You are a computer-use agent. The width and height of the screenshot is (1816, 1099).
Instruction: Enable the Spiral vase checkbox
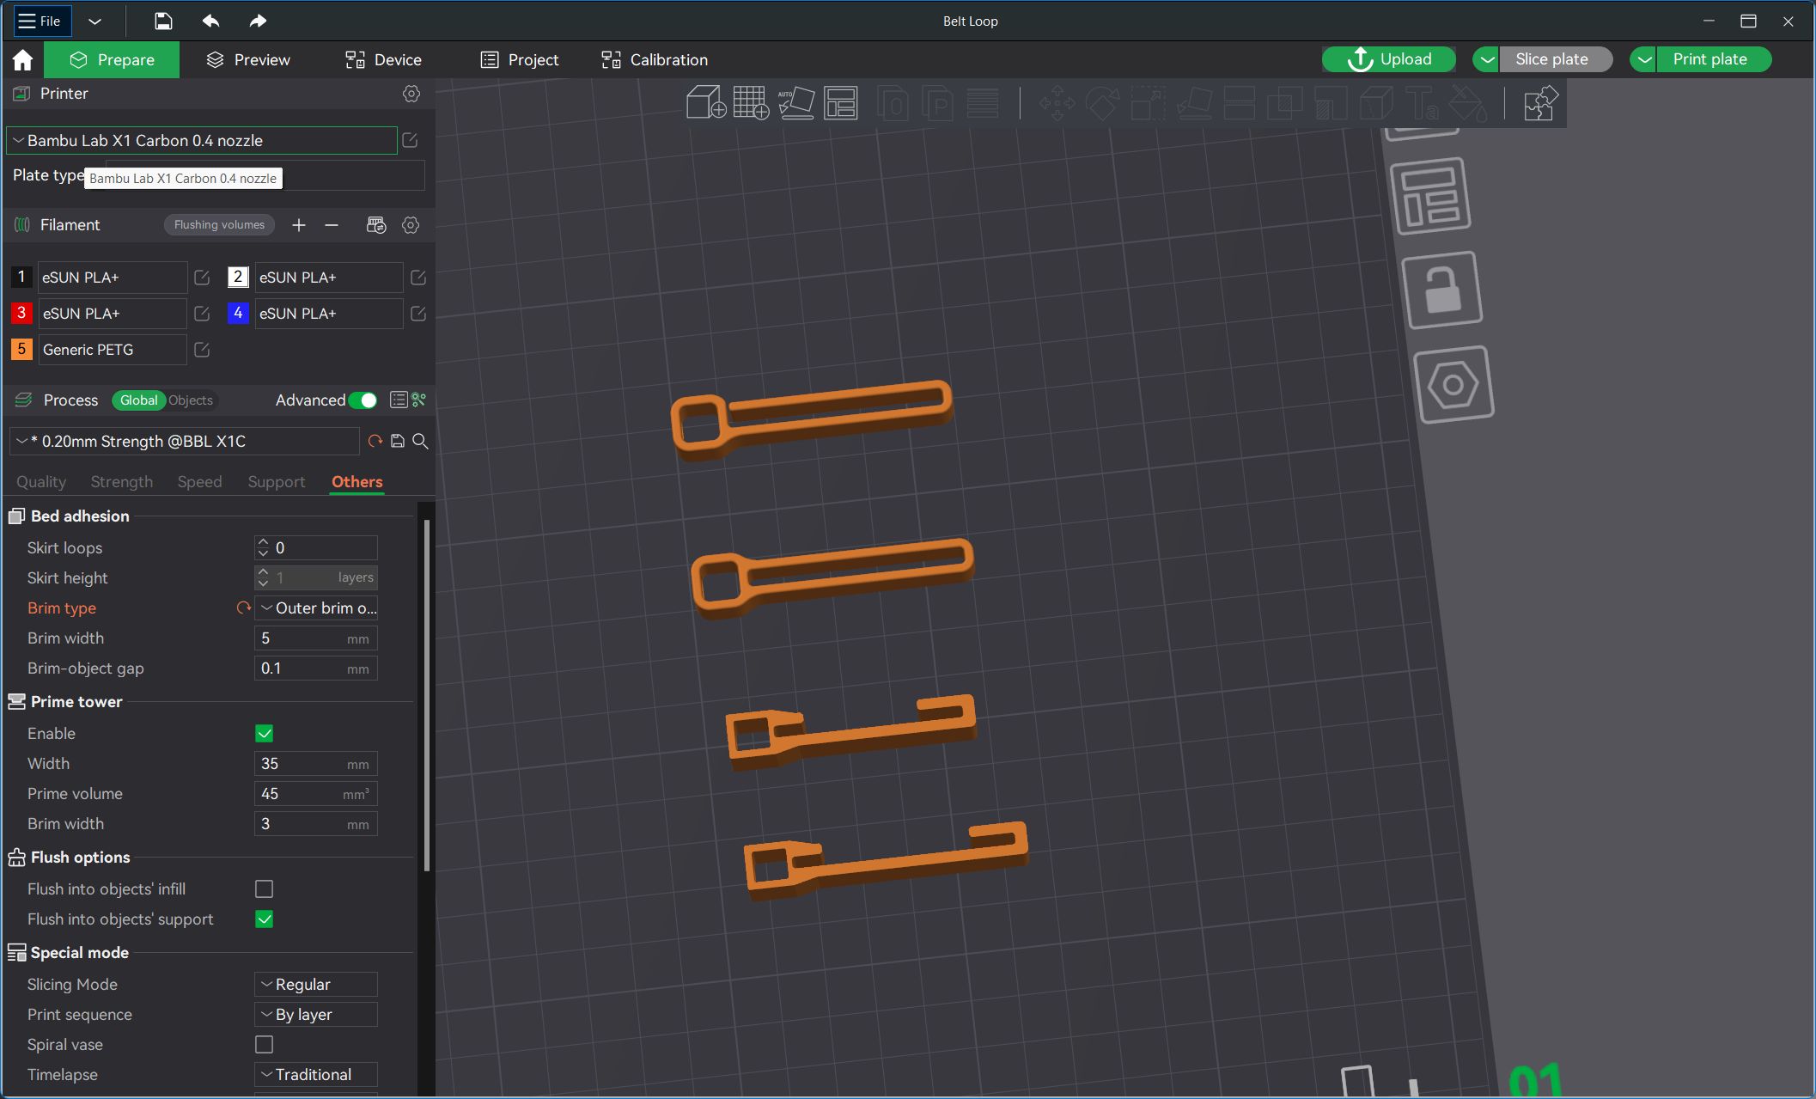[x=265, y=1045]
